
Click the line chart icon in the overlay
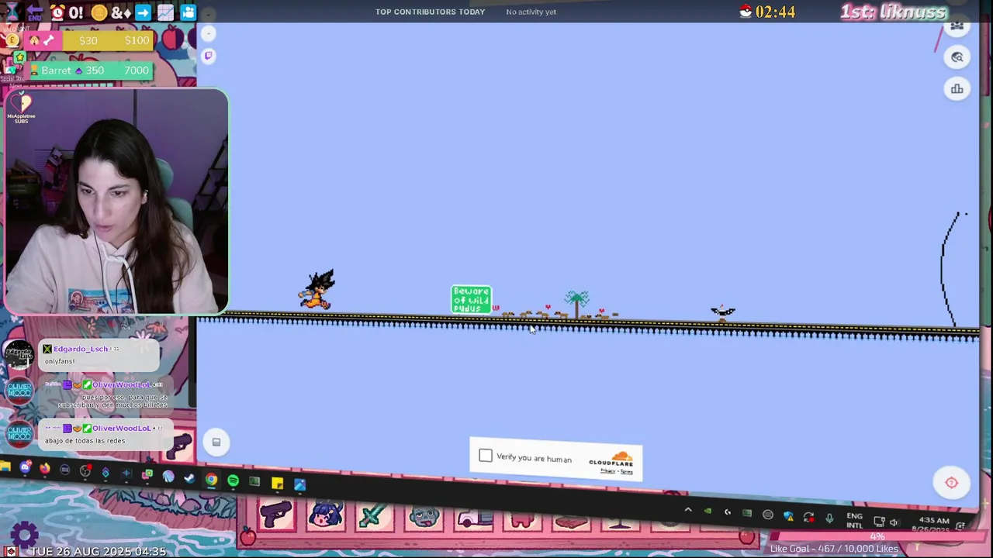coord(165,12)
